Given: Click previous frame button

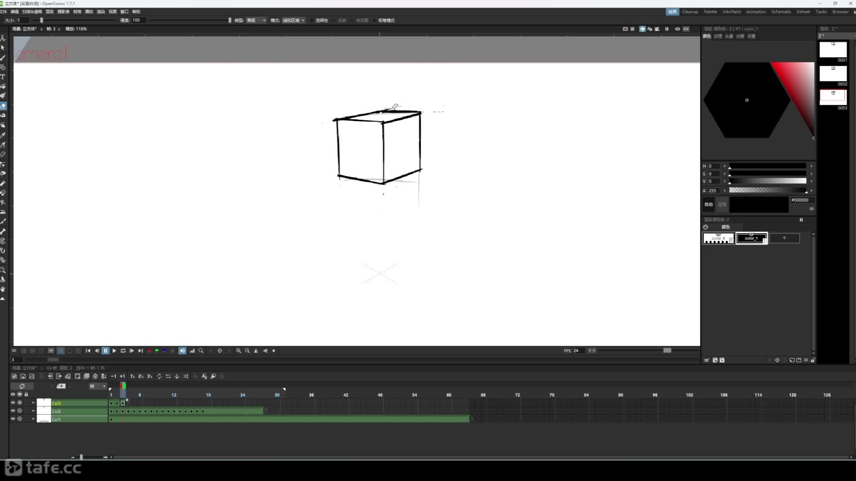Looking at the screenshot, I should [97, 351].
